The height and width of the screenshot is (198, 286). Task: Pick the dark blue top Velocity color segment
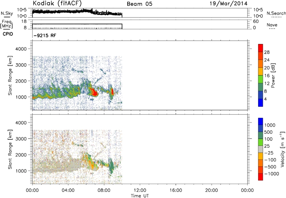tap(261, 122)
